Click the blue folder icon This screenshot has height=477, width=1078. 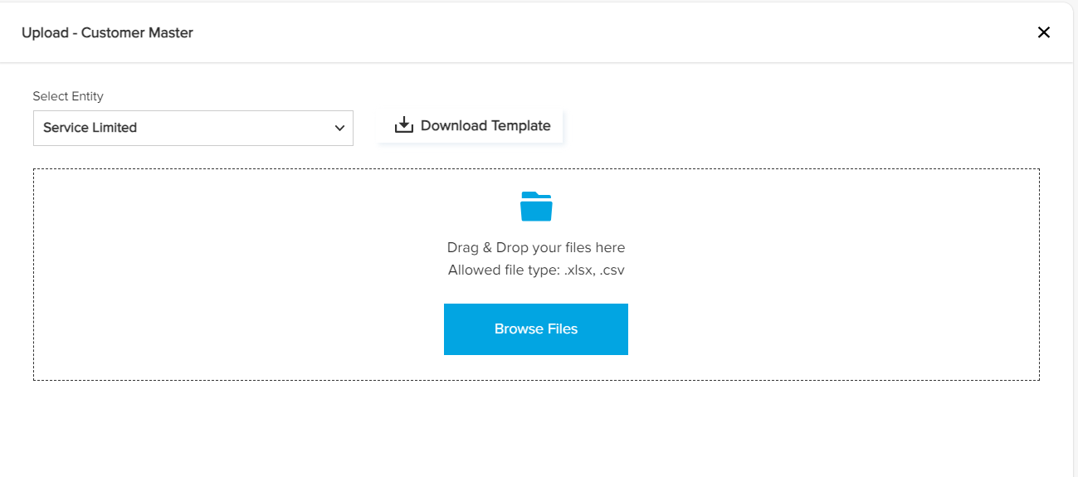click(x=536, y=207)
